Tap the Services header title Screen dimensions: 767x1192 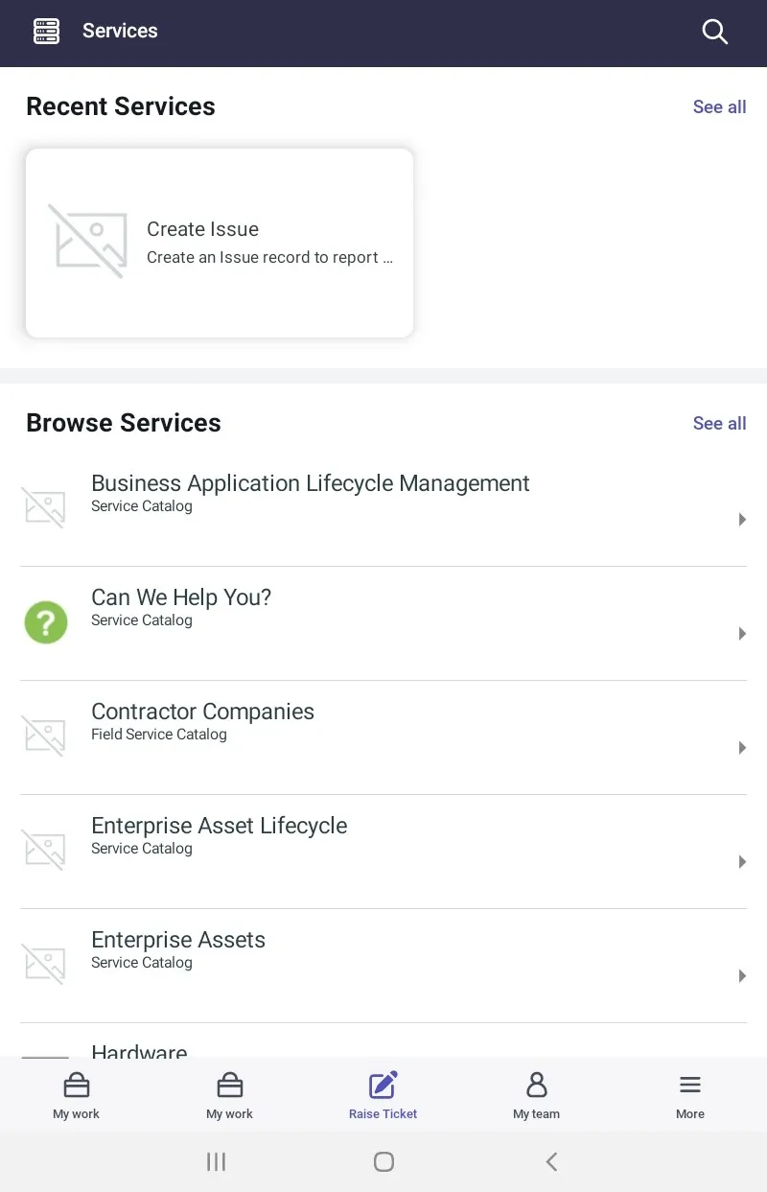[x=120, y=31]
